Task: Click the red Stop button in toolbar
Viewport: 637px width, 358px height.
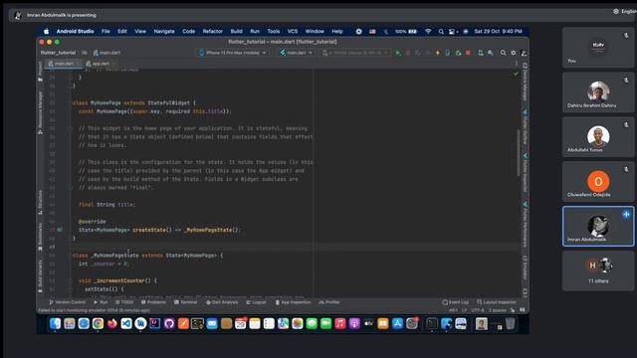Action: pyautogui.click(x=468, y=53)
